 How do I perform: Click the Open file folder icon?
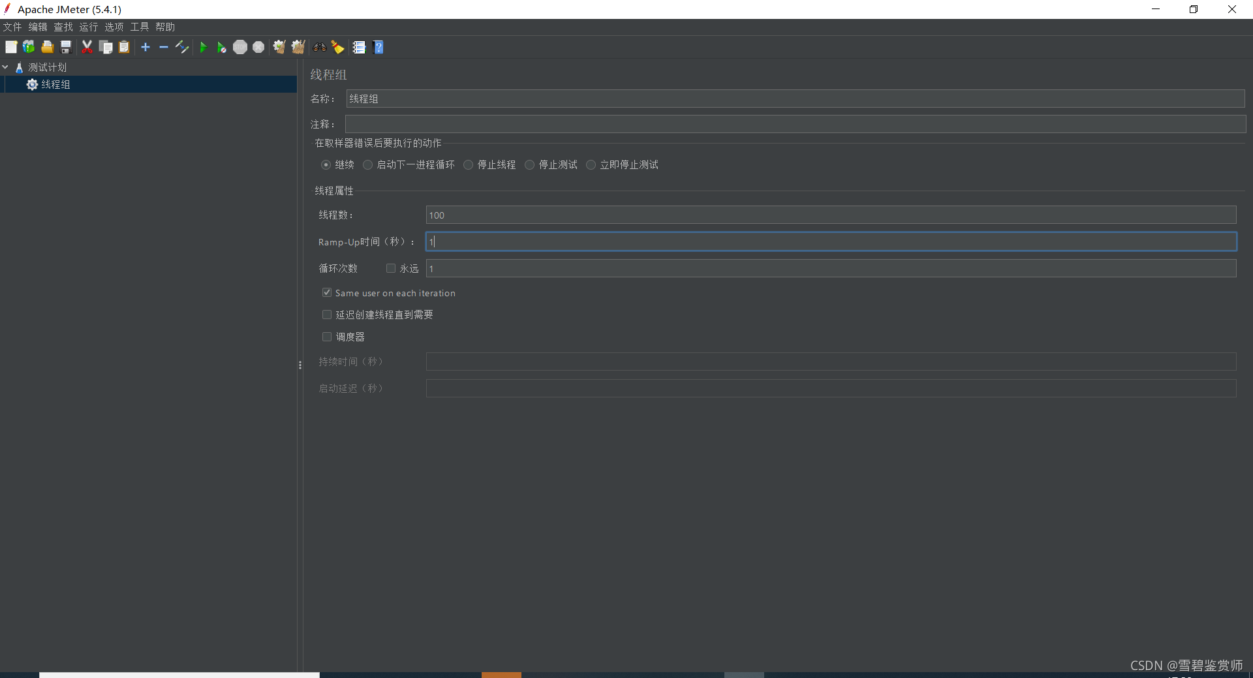(47, 47)
